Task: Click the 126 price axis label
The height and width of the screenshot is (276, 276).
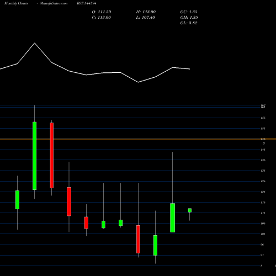Action: pos(263,181)
